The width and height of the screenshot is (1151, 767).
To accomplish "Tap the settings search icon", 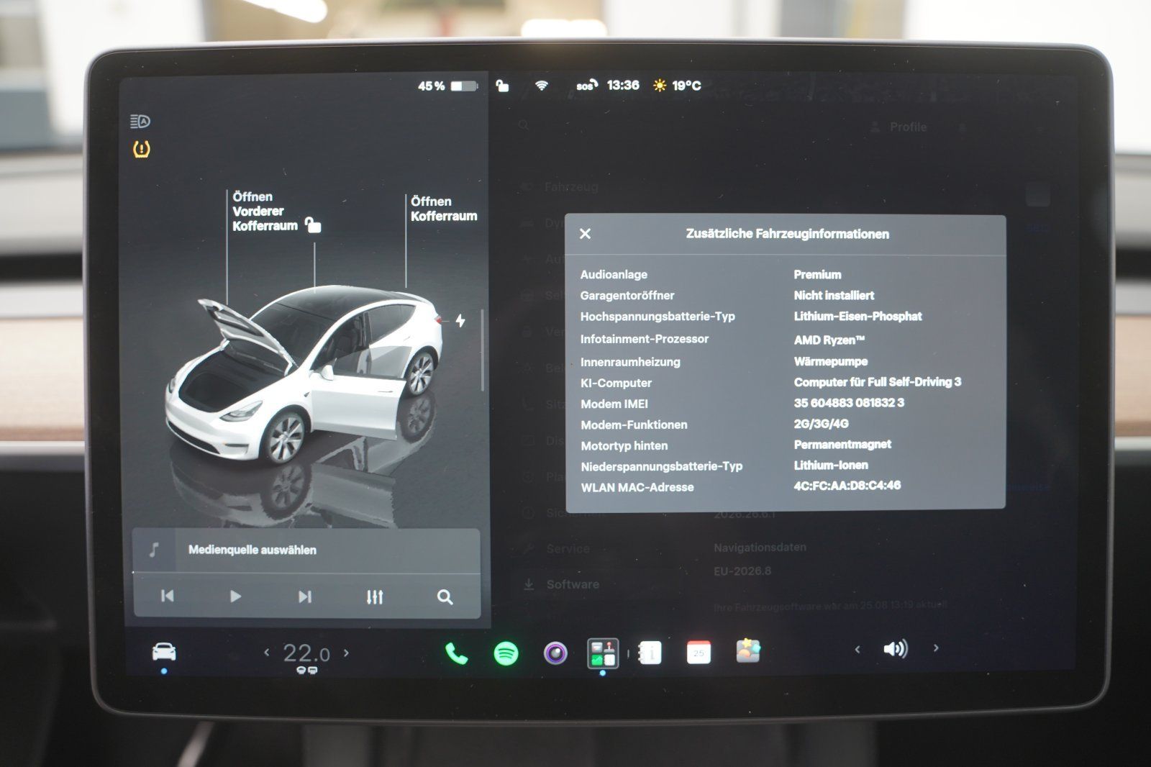I will pyautogui.click(x=524, y=125).
